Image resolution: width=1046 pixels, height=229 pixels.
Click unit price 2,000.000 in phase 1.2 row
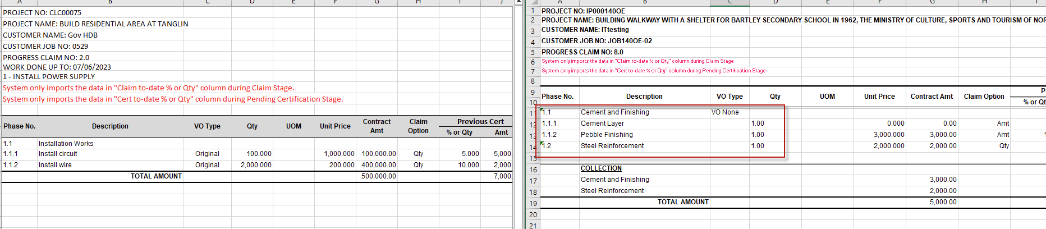tap(889, 146)
